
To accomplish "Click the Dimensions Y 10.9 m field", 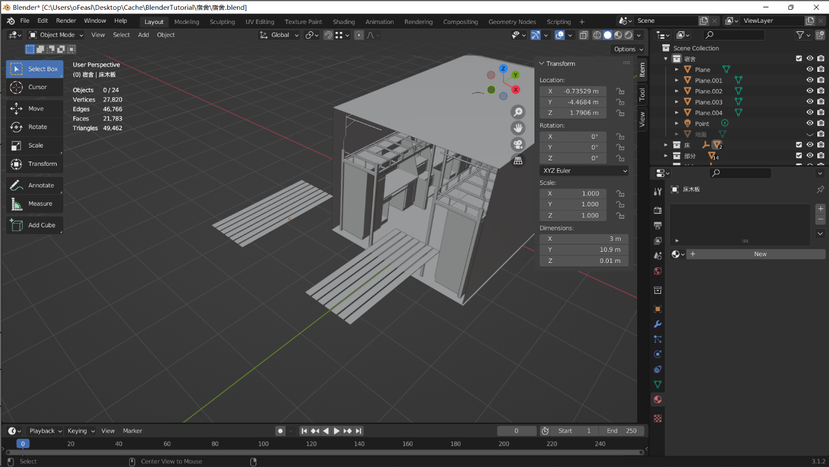I will tap(584, 249).
